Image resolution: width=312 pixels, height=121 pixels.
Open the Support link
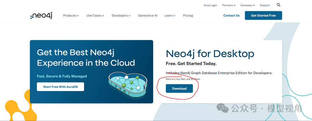pyautogui.click(x=265, y=5)
